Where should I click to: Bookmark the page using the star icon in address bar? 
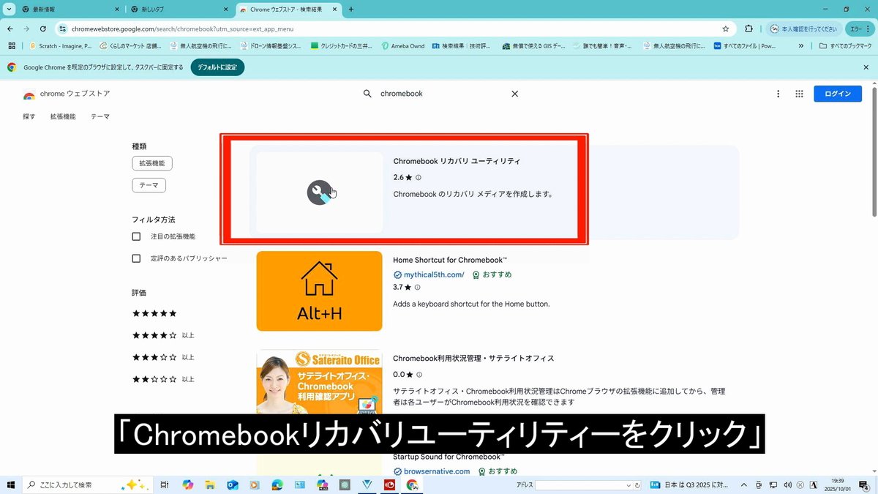click(725, 29)
